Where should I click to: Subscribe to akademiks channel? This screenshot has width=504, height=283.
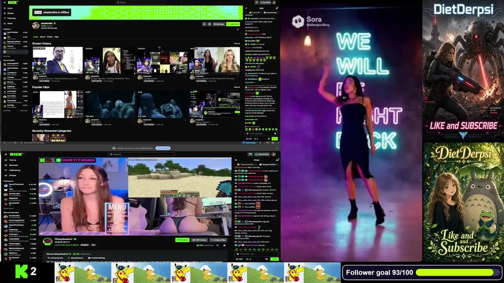[x=233, y=24]
